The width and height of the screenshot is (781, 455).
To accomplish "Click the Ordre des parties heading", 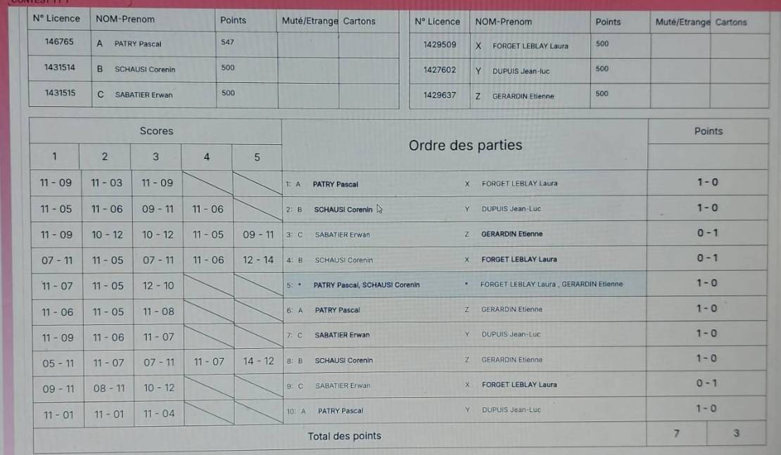I will pyautogui.click(x=465, y=146).
